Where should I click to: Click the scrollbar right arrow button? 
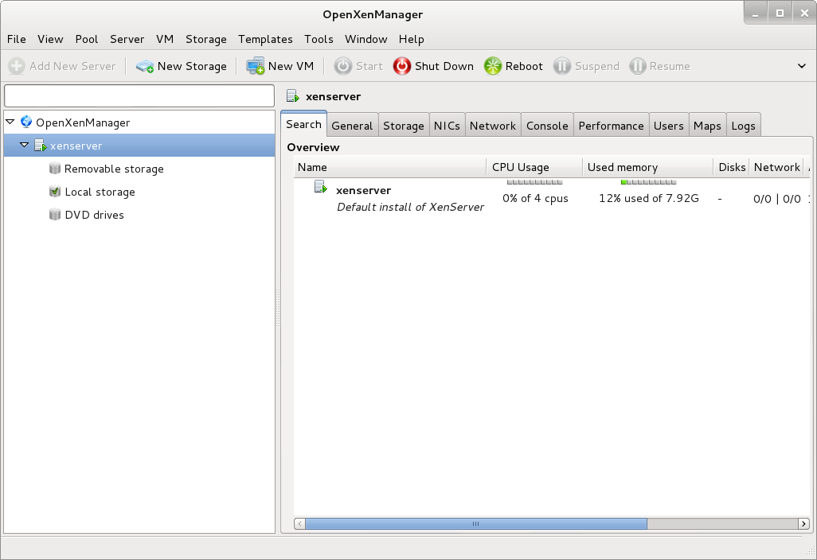803,523
